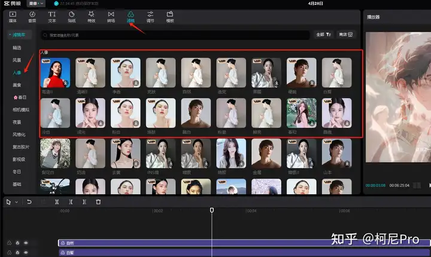Select the 白皙 filter clip on the timeline

(x=244, y=253)
